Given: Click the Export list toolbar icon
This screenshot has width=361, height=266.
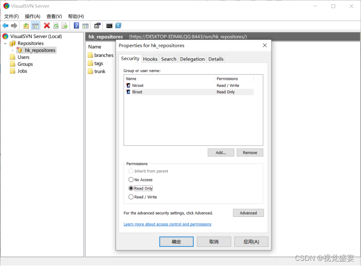Looking at the screenshot, I should click(x=65, y=26).
